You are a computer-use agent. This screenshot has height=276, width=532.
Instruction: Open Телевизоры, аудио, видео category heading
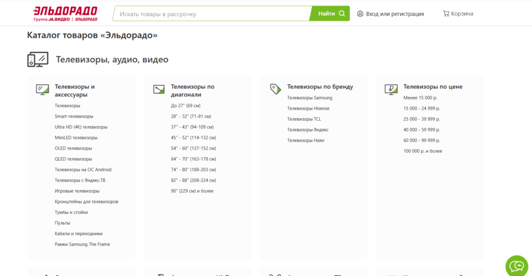(112, 60)
